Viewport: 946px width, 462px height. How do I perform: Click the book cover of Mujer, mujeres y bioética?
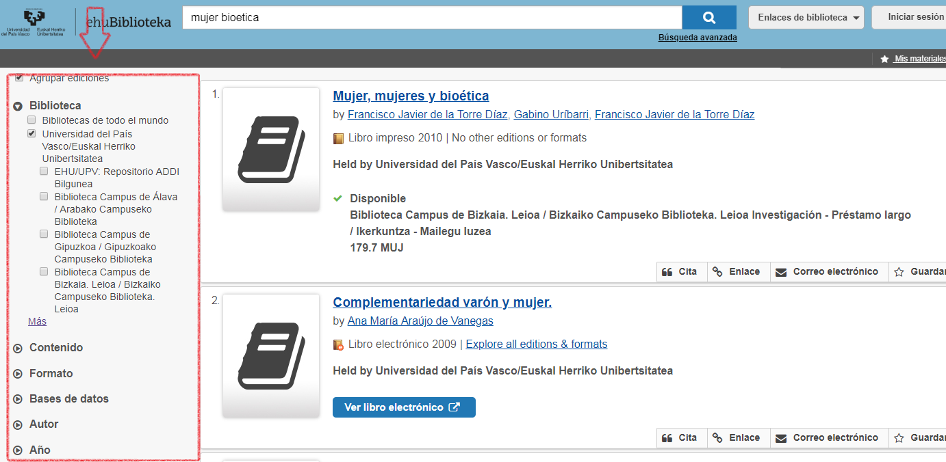point(271,149)
